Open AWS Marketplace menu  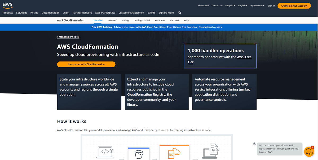(x=105, y=13)
